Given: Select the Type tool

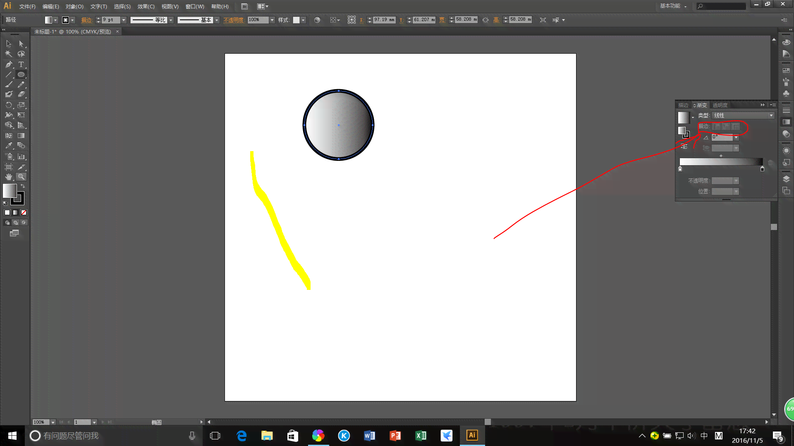Looking at the screenshot, I should coord(21,64).
